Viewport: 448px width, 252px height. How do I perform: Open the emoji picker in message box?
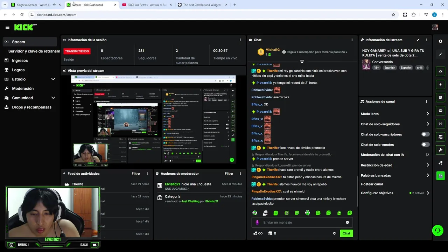point(347,222)
